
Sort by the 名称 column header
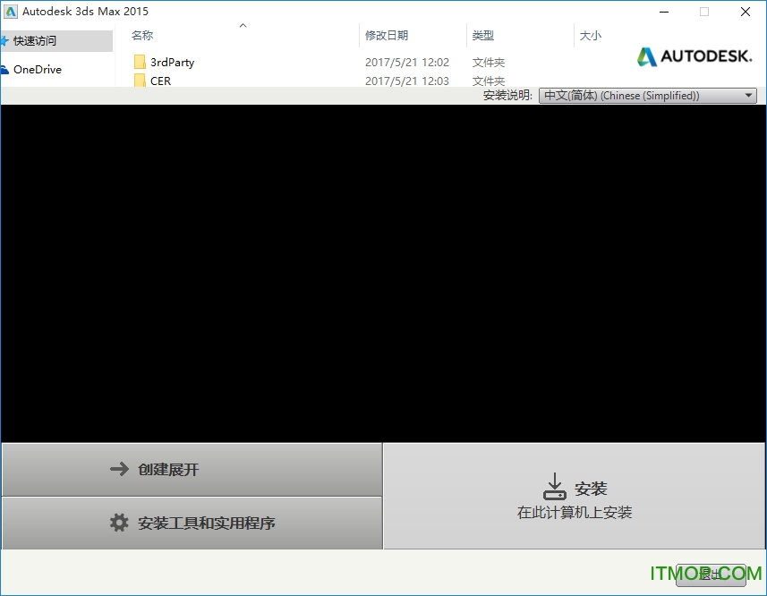click(x=142, y=35)
